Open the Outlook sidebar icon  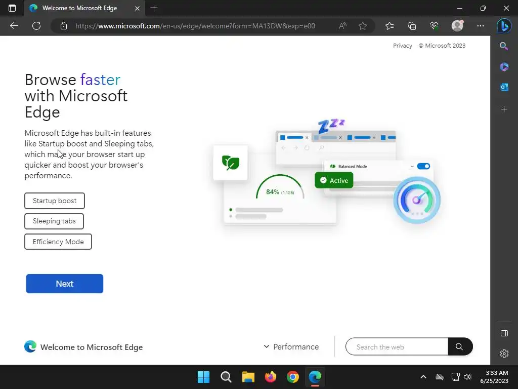pyautogui.click(x=504, y=87)
